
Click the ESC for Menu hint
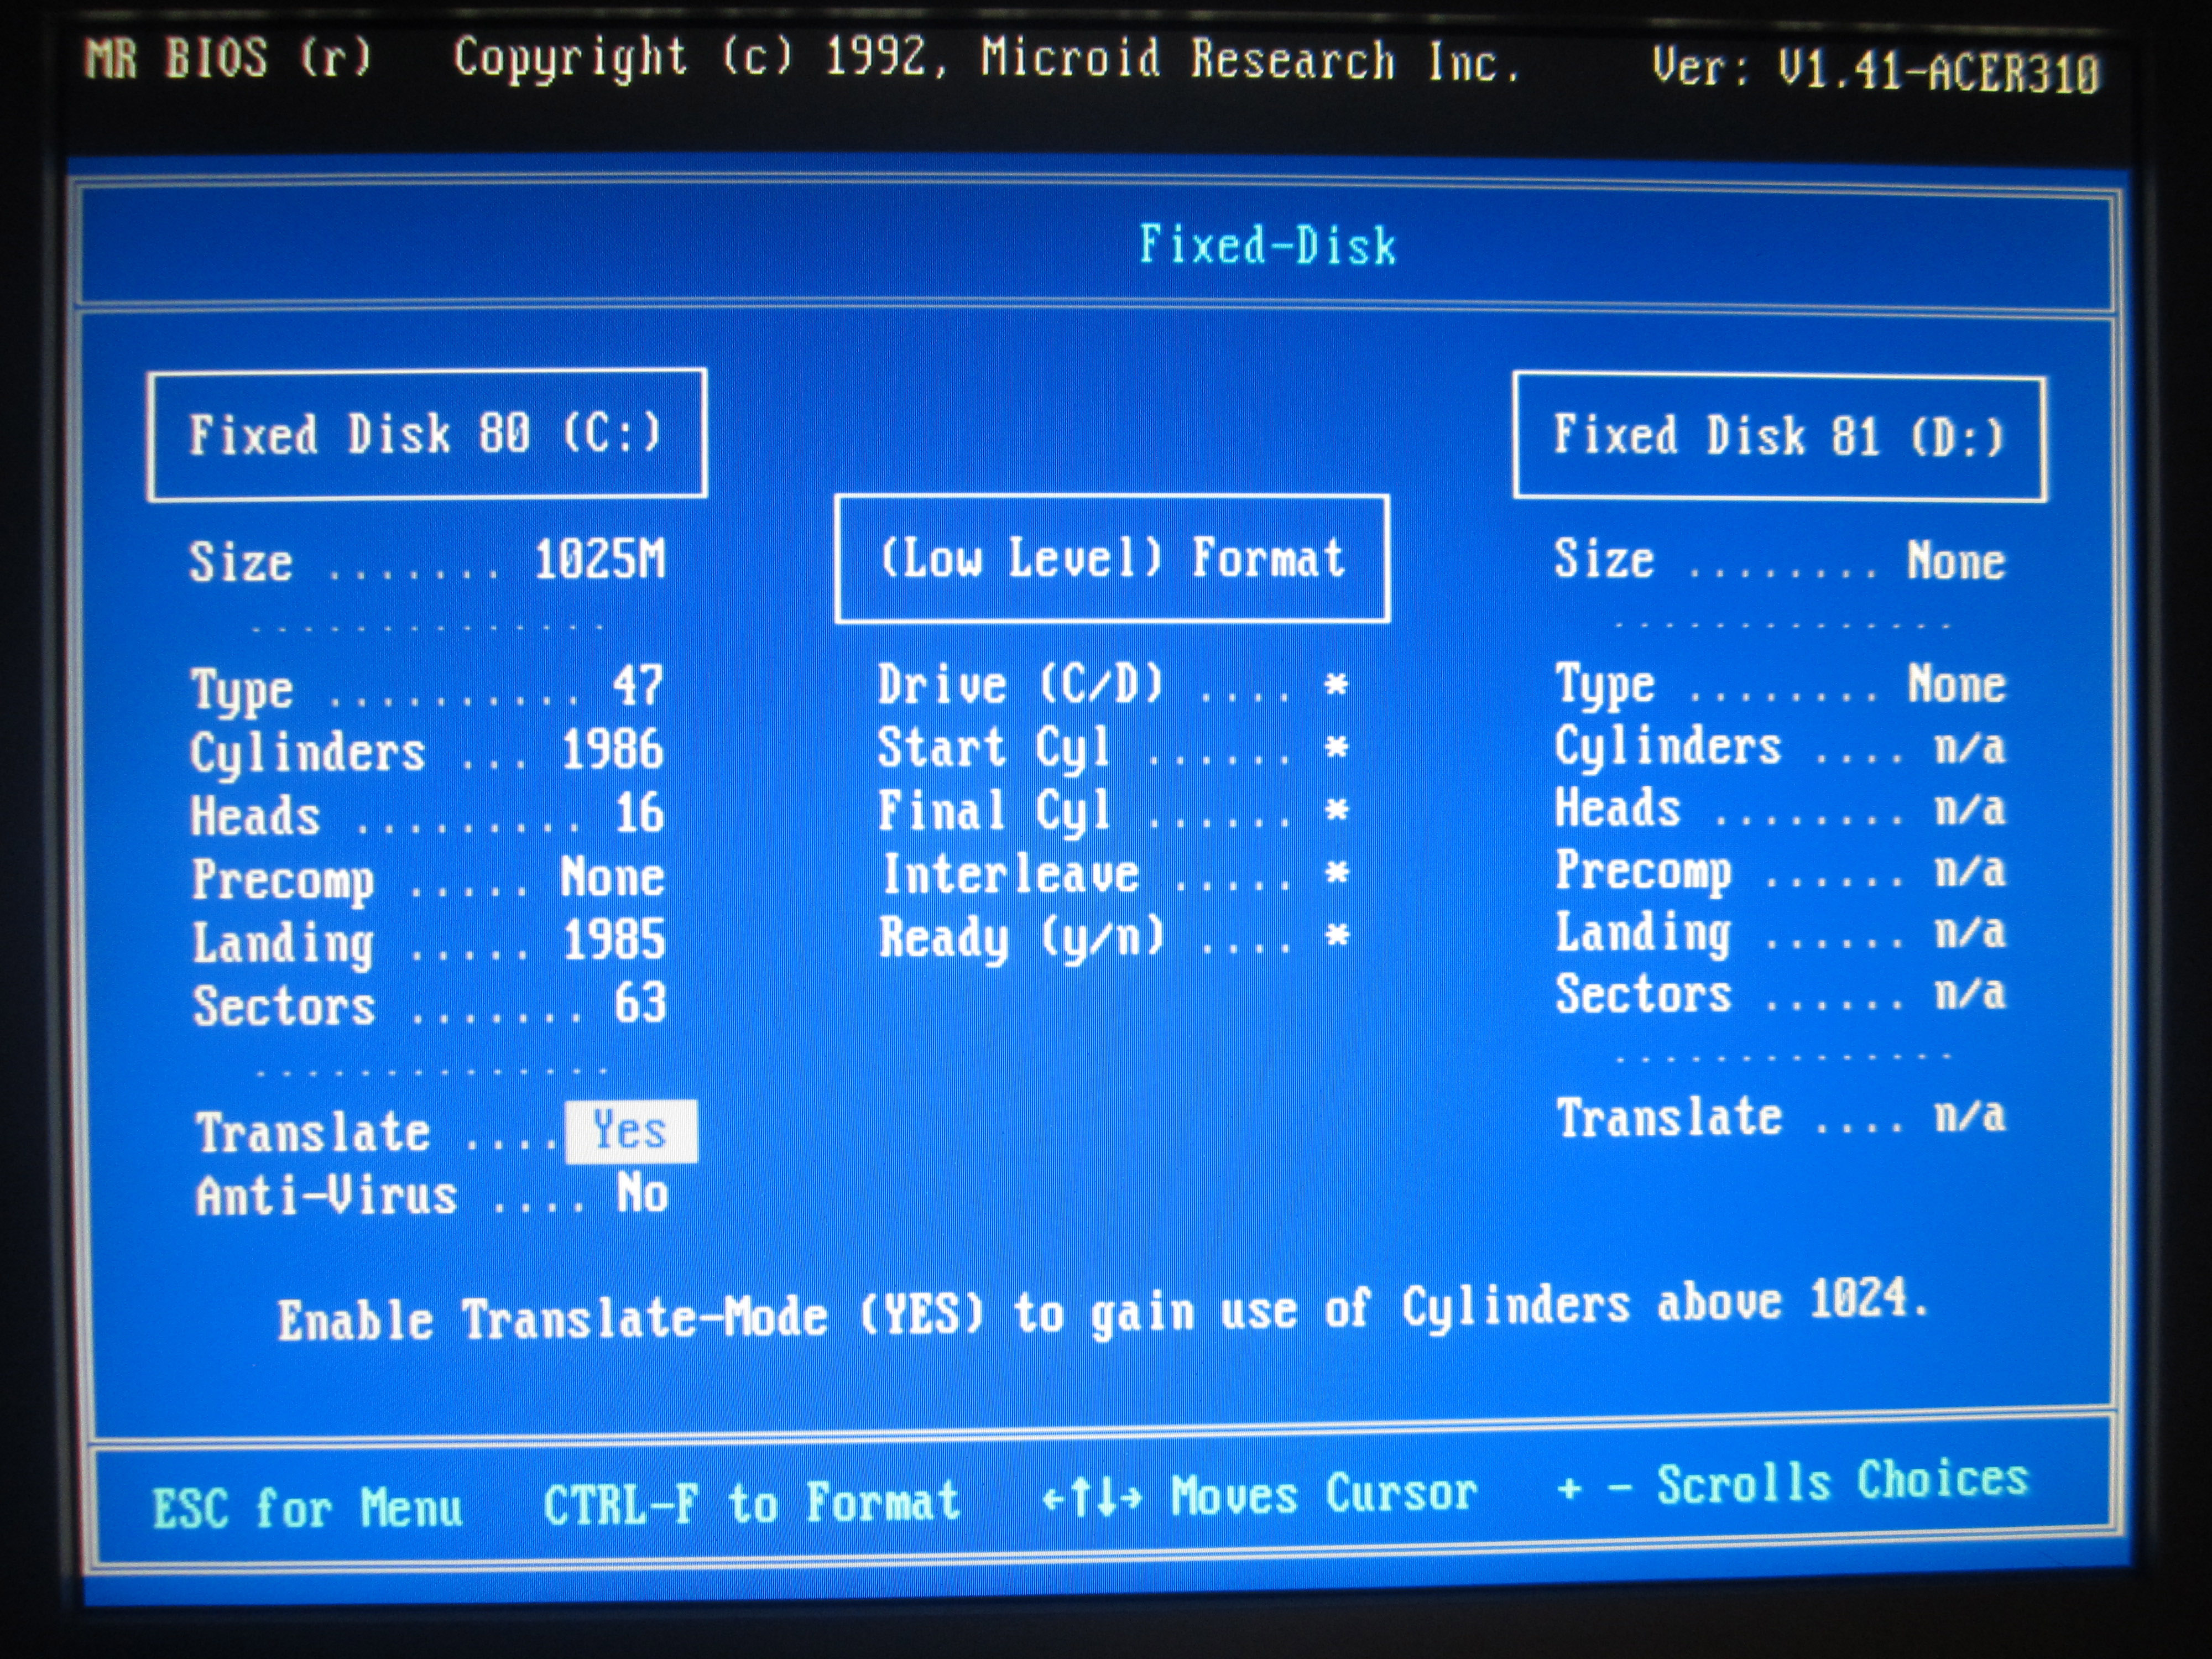[x=307, y=1507]
